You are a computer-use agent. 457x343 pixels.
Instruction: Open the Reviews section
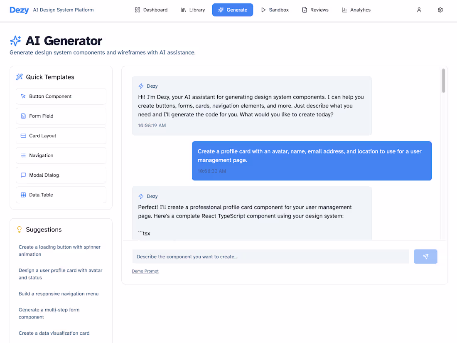coord(315,10)
